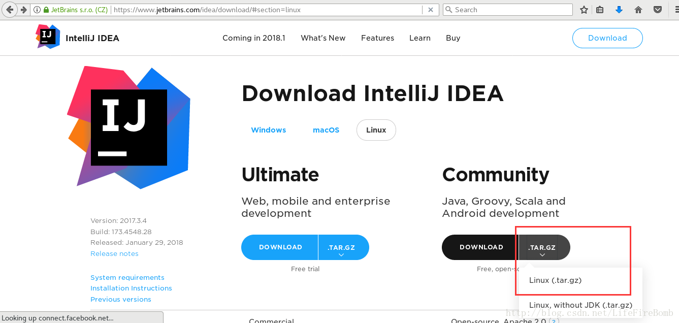Select the Linux platform tab
Screen dimensions: 679x323
click(376, 130)
